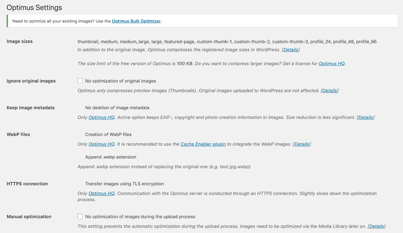Screen dimensions: 403x233
Task: Enable "Transfer images using TLS encryption"
Action: pyautogui.click(x=80, y=184)
